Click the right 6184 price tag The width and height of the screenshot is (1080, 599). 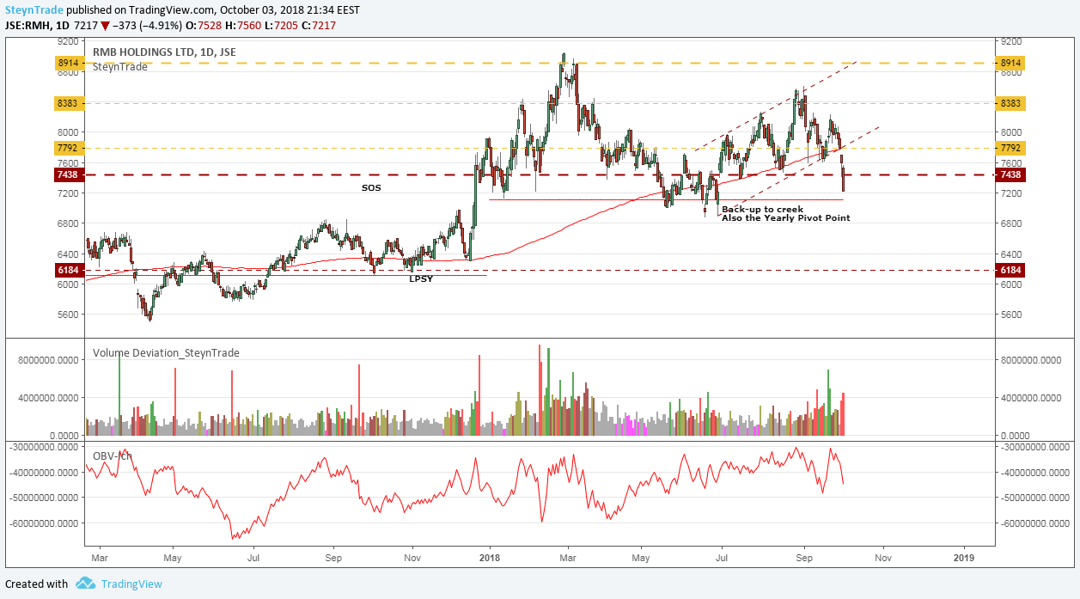(x=1010, y=270)
